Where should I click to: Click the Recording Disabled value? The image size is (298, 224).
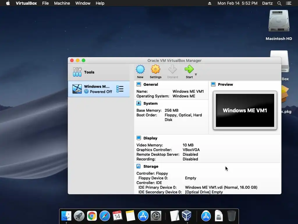(190, 159)
